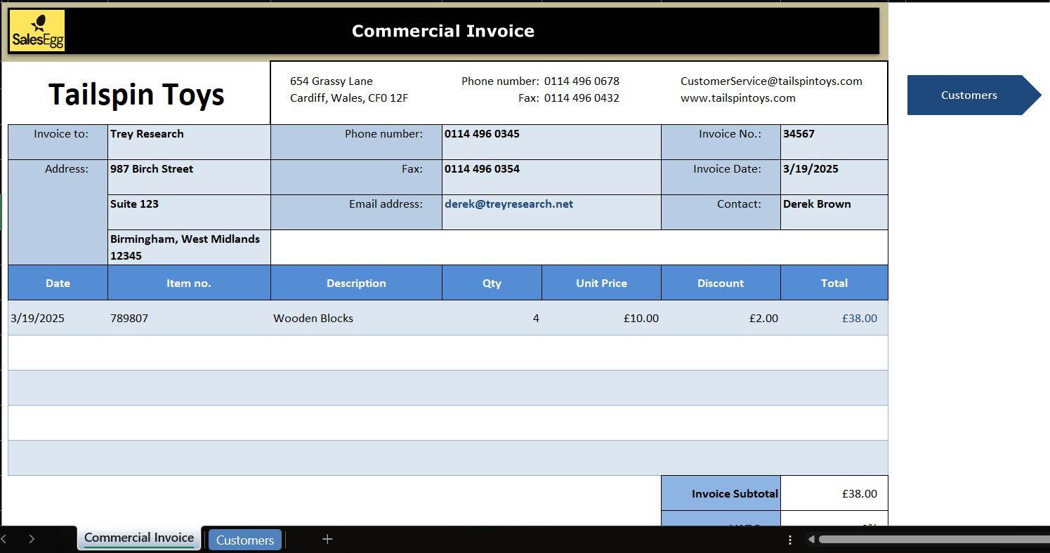Open the three-dot sheet options handle

tap(790, 540)
